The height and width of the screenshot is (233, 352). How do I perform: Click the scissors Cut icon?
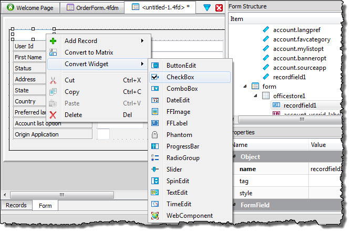coord(53,80)
